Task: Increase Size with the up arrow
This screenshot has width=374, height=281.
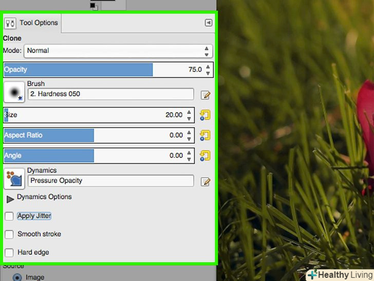Action: (189, 112)
